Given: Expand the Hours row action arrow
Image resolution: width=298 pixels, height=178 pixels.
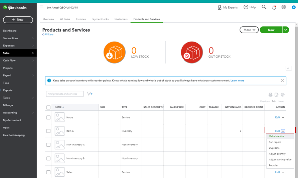Looking at the screenshot, I should pos(283,117).
